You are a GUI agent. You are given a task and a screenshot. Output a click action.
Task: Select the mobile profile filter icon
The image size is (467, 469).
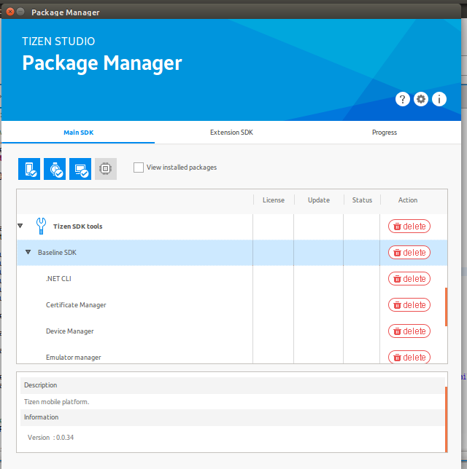(29, 169)
